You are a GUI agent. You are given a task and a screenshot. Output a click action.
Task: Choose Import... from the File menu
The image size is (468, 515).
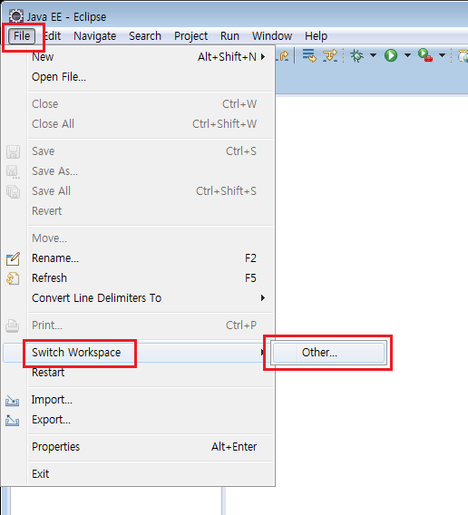tap(151, 400)
